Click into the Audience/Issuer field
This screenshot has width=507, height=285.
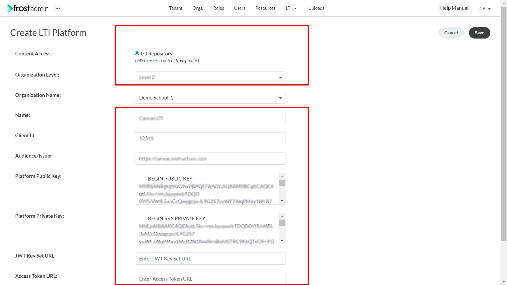(x=210, y=159)
